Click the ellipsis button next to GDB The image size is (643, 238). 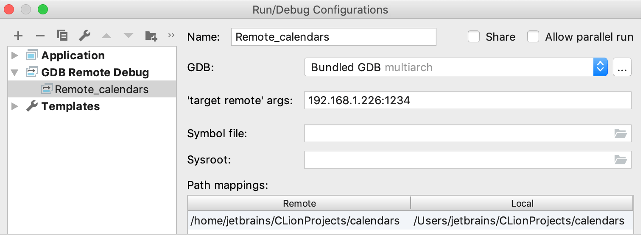pos(622,67)
